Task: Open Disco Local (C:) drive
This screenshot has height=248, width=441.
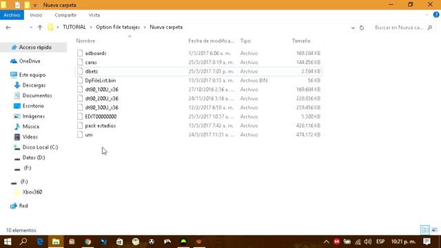Action: pos(40,147)
